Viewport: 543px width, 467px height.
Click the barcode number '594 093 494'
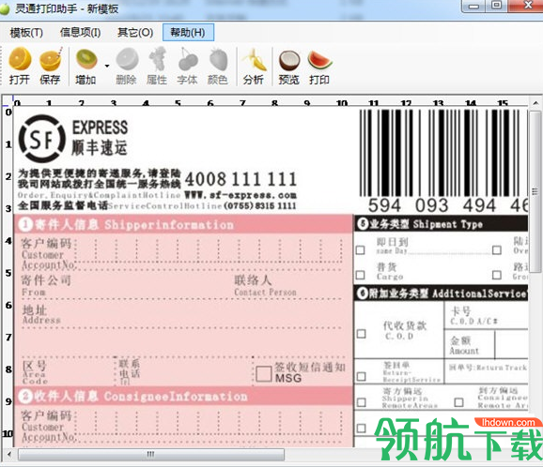432,205
